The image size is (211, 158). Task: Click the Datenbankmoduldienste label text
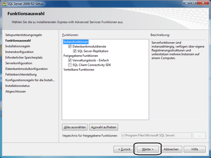click(x=89, y=46)
